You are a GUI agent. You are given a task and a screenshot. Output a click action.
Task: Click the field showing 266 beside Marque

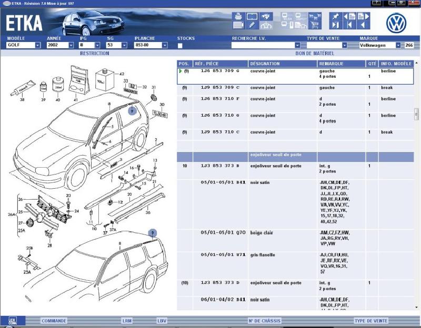[409, 45]
